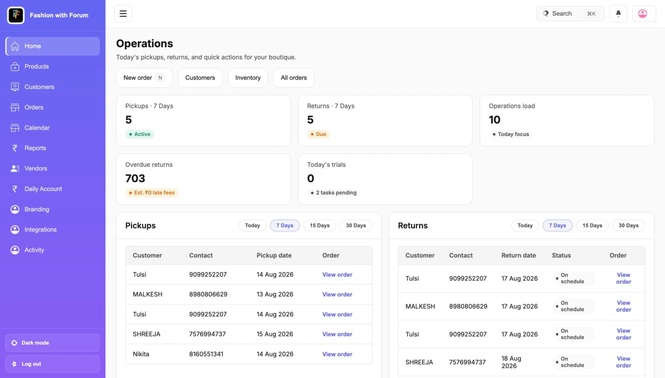Click the Customers icon in sidebar
This screenshot has height=378, width=665.
point(15,87)
